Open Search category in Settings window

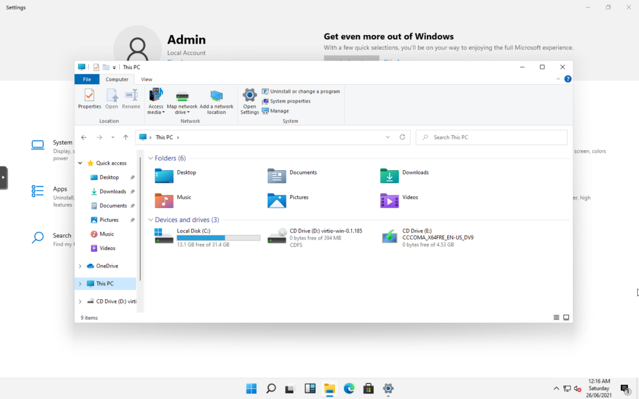coord(53,239)
